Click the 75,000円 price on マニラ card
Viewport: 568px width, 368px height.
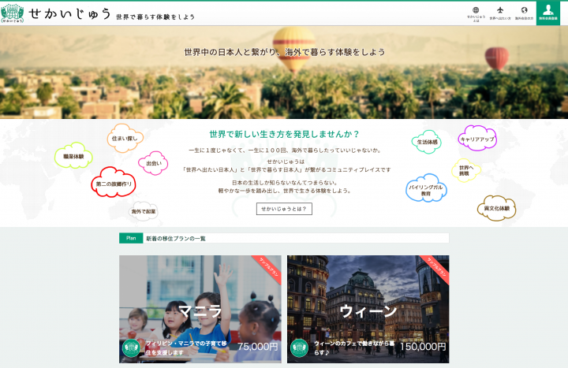point(257,347)
